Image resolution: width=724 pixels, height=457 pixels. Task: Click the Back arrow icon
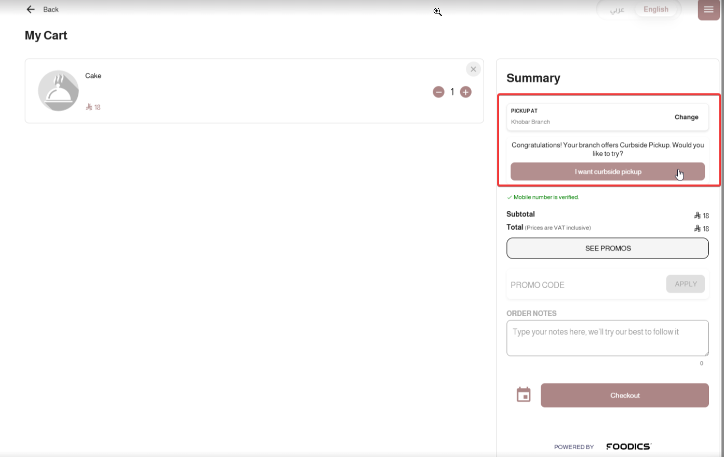pyautogui.click(x=31, y=9)
